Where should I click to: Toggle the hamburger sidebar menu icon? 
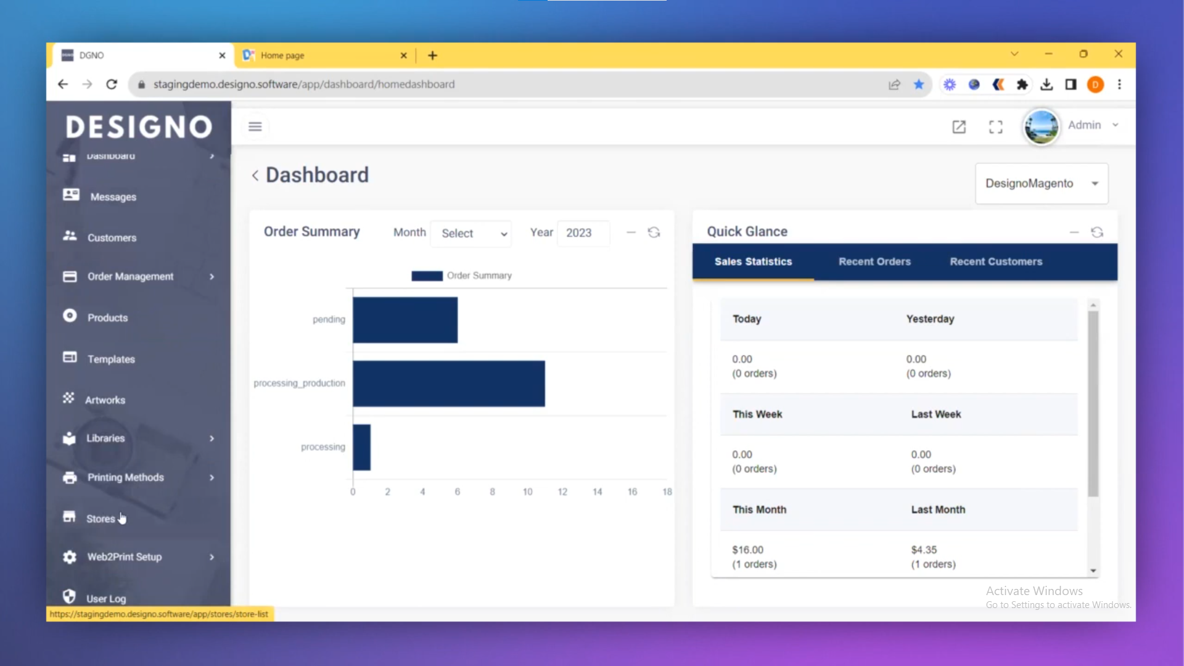click(x=255, y=126)
